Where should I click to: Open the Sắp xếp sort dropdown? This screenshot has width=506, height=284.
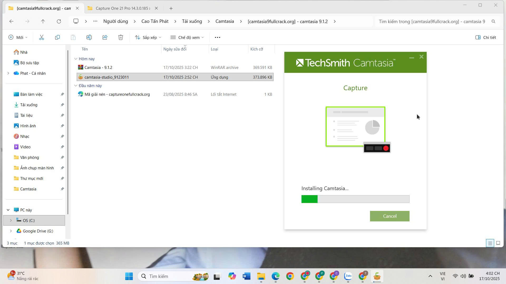(148, 37)
